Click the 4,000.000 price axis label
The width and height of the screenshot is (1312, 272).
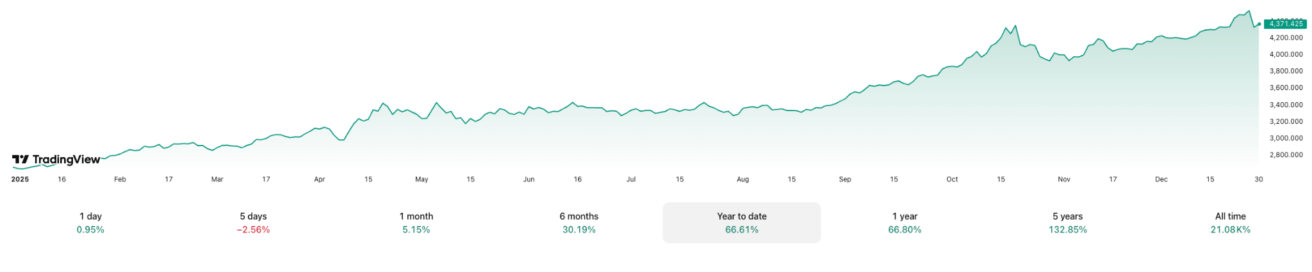pos(1286,54)
